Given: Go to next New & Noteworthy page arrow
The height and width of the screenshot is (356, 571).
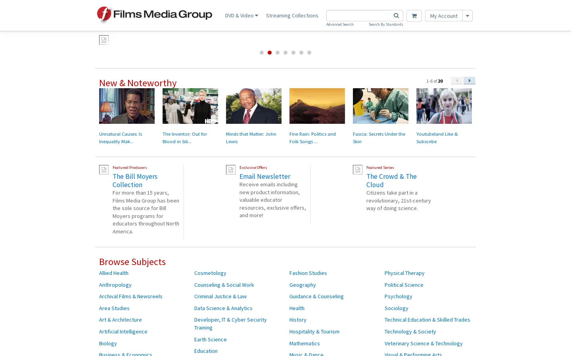Looking at the screenshot, I should [x=469, y=81].
